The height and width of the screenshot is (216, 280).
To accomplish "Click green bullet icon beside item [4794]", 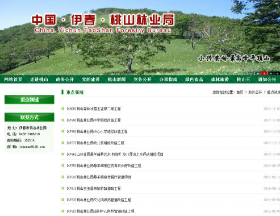I will point(63,177).
